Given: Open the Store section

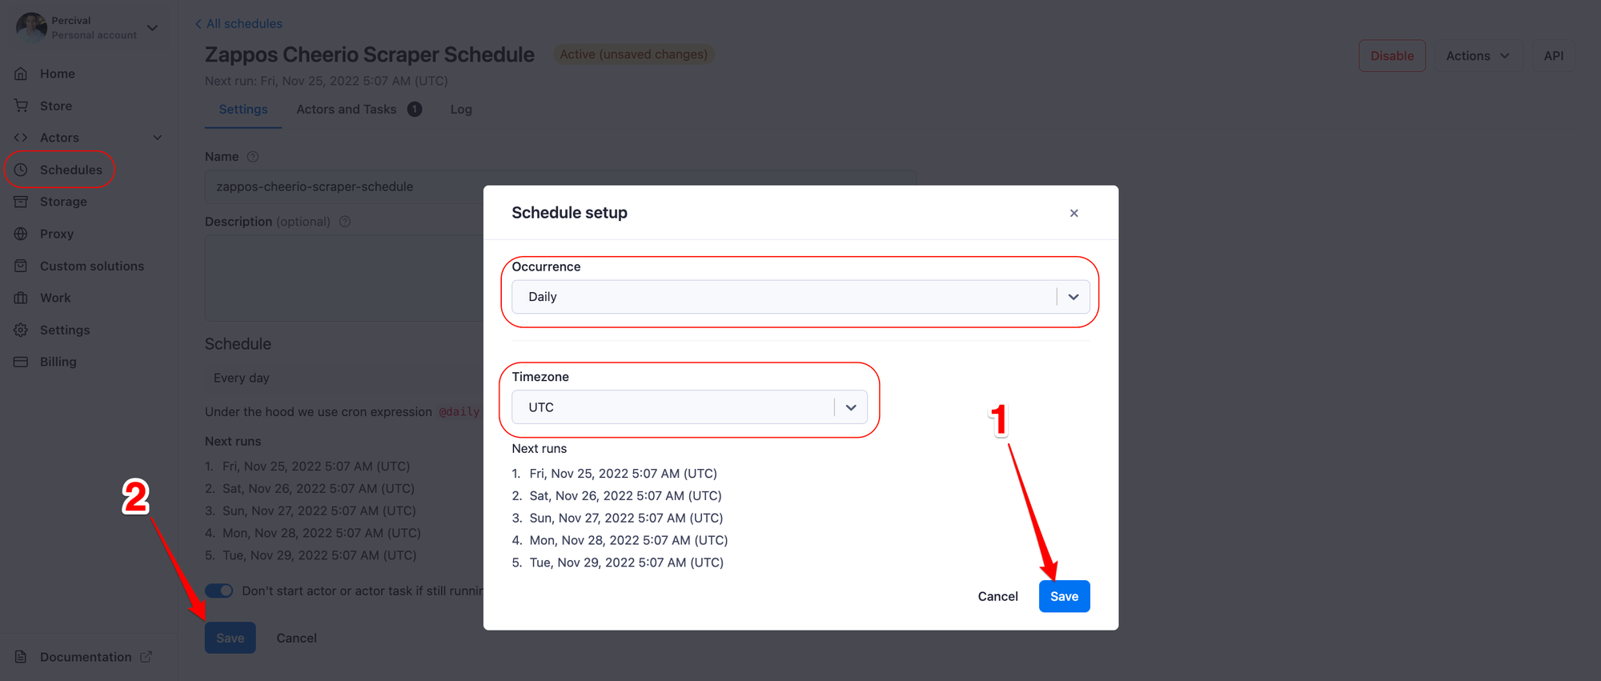Looking at the screenshot, I should coord(55,105).
